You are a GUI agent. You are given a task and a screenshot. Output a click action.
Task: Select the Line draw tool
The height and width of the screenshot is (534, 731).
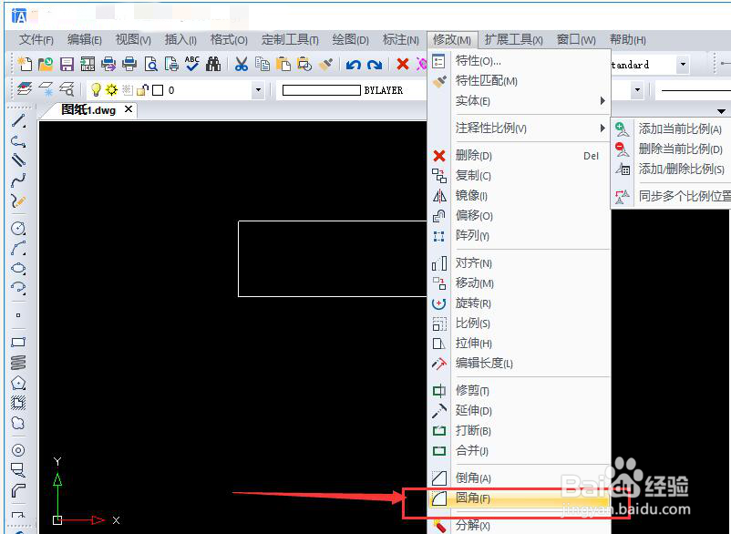18,120
